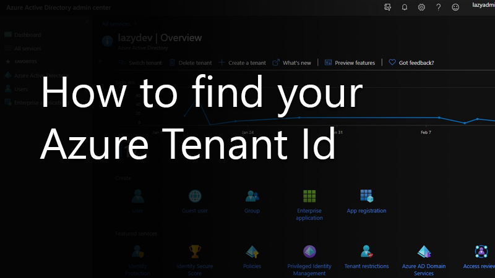The image size is (495, 278).
Task: Click Switch tenant
Action: point(140,63)
